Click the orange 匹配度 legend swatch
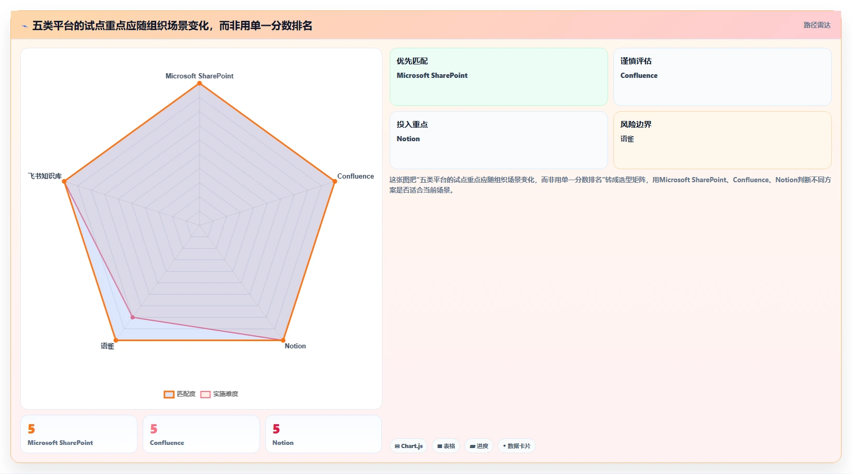The height and width of the screenshot is (474, 852). click(x=169, y=395)
